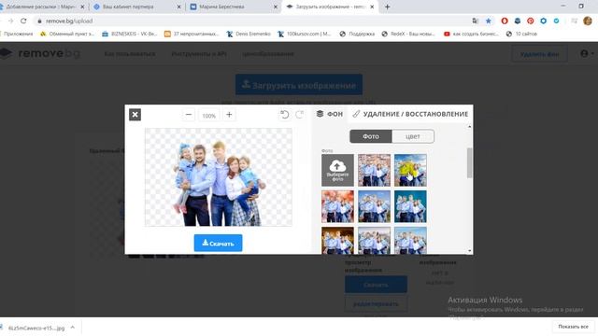Open the Поддержка bookmark

[357, 34]
